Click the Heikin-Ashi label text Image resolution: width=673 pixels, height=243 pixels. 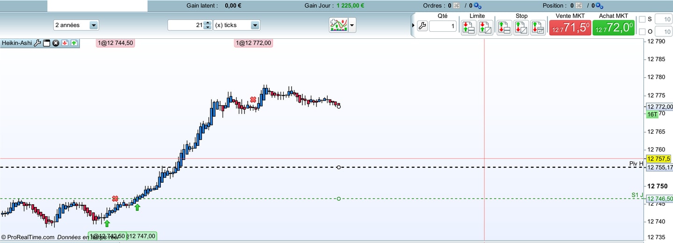tap(17, 43)
